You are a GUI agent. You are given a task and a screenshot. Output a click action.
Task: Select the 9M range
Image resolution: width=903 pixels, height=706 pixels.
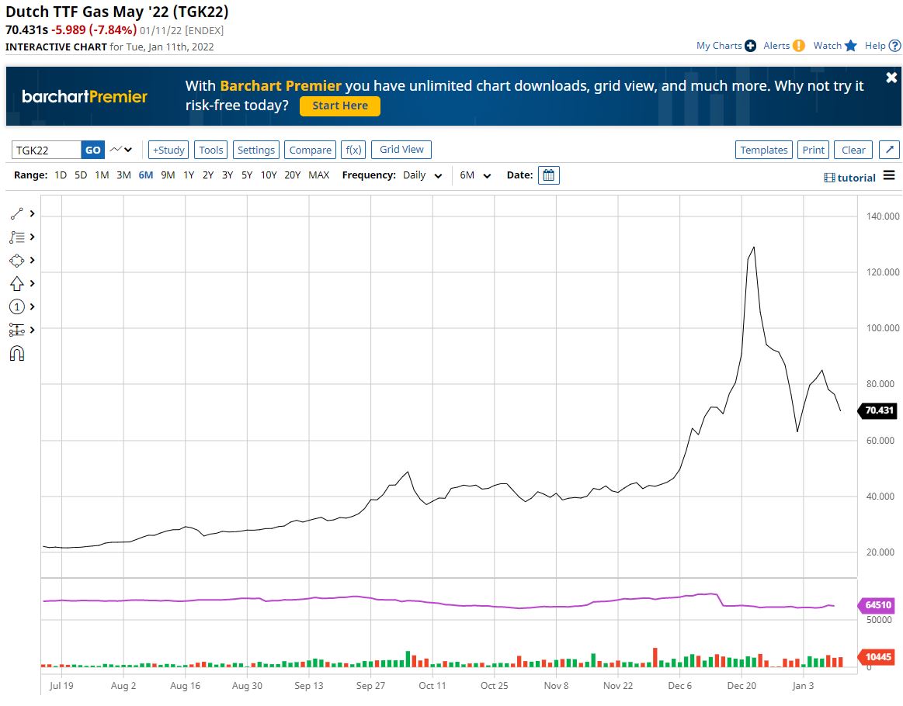coord(168,175)
